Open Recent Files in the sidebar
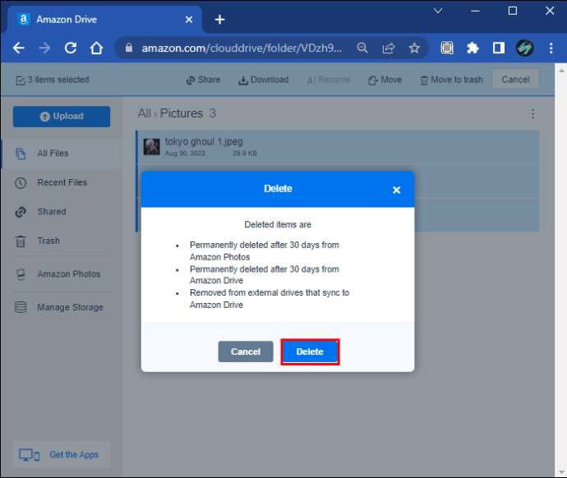This screenshot has width=567, height=478. pos(62,182)
